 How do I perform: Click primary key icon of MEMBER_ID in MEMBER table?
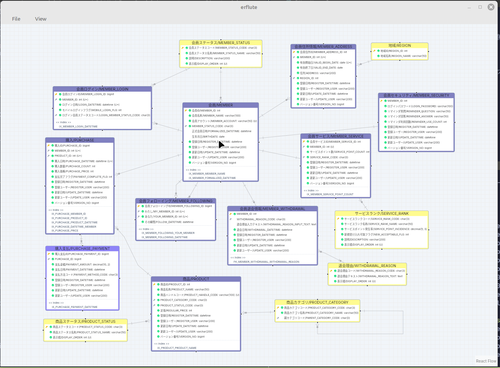tap(186, 110)
